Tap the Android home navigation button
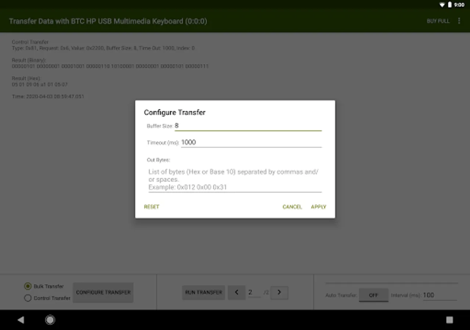 point(50,320)
